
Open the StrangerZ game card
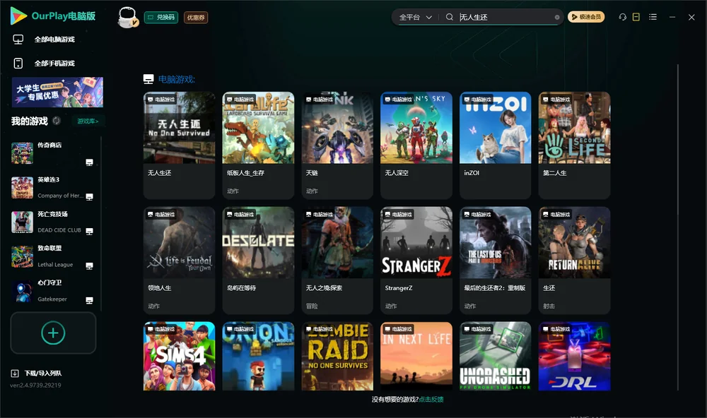tap(416, 260)
